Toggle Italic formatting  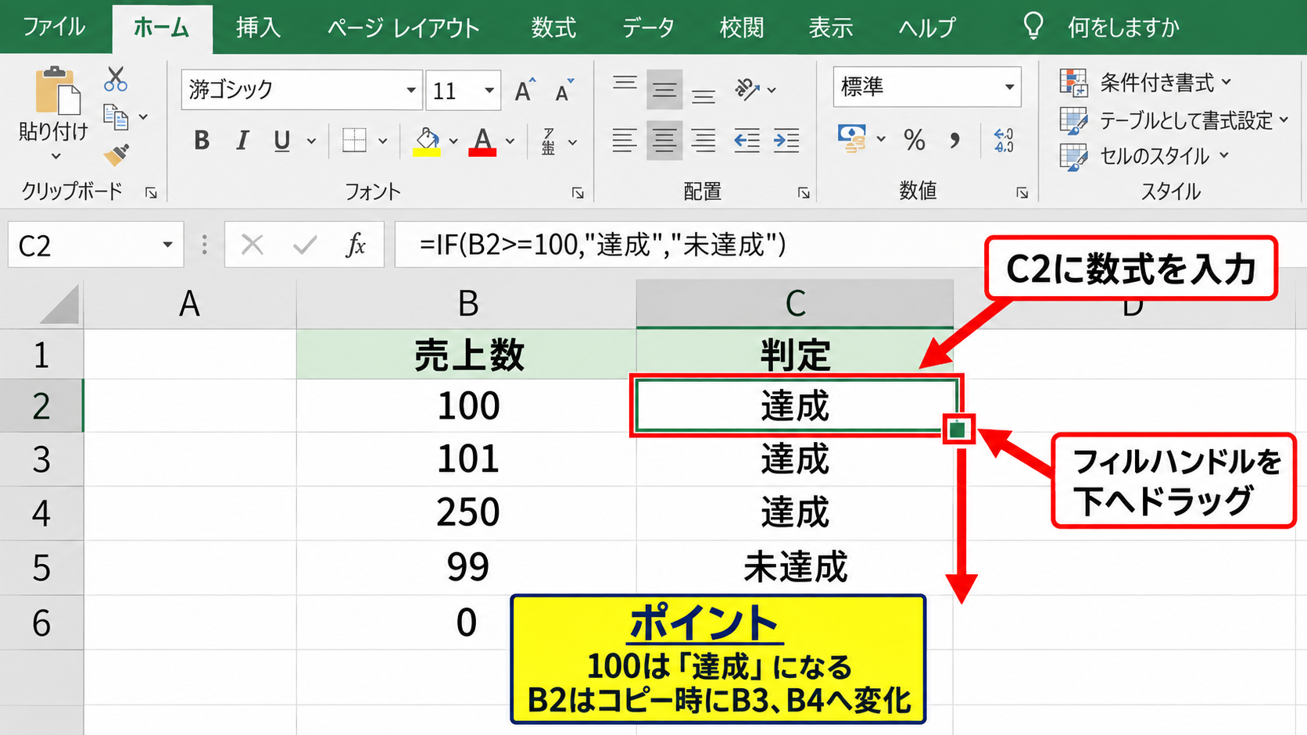[x=242, y=141]
